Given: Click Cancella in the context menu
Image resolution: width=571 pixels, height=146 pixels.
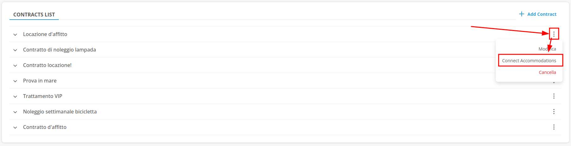Looking at the screenshot, I should pyautogui.click(x=547, y=72).
